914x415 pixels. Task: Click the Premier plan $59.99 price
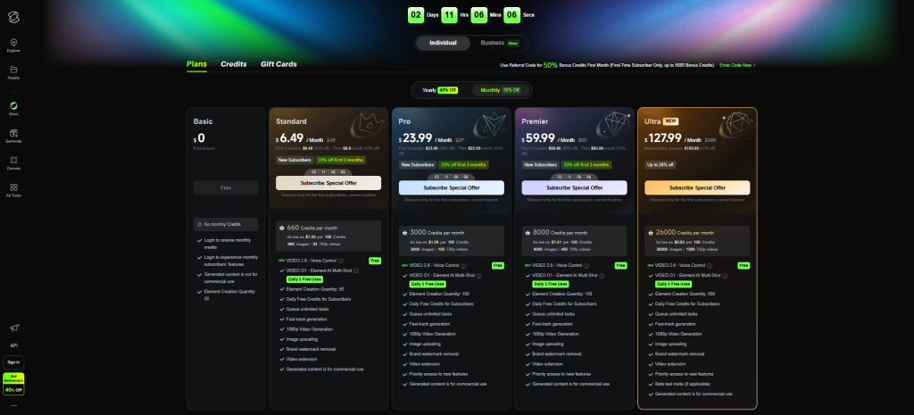(x=538, y=138)
